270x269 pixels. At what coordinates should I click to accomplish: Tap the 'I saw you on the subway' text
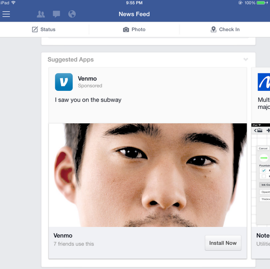(88, 100)
